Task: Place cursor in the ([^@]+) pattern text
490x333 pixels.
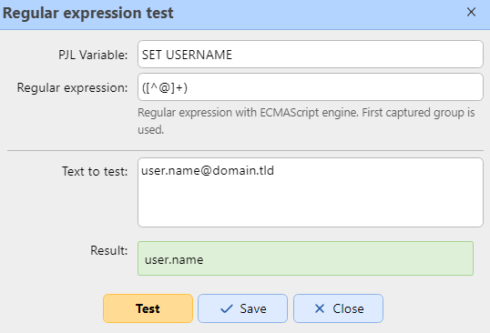Action: (165, 87)
